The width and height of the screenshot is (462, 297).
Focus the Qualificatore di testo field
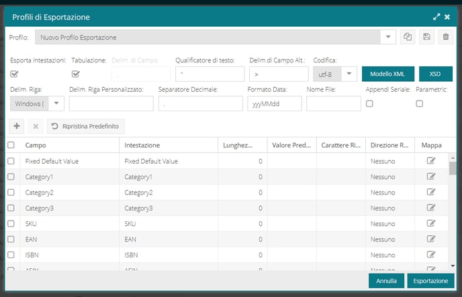click(210, 74)
